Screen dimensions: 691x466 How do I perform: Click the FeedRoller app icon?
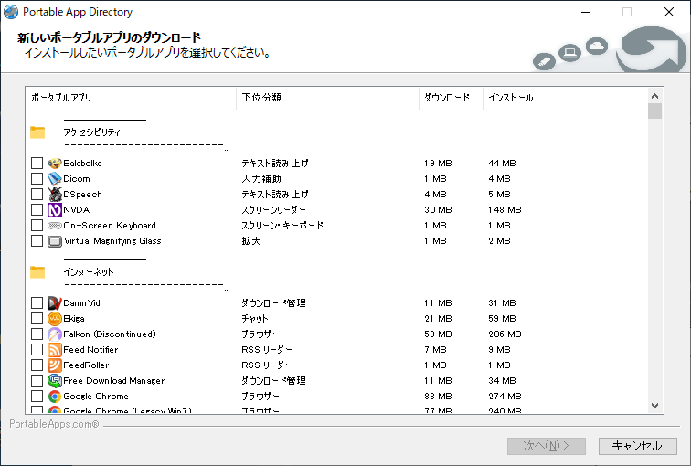tap(55, 365)
